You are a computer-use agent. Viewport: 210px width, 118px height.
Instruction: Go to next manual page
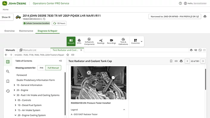(203, 61)
